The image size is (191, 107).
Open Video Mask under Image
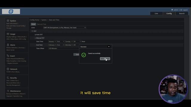pyautogui.click(x=14, y=39)
